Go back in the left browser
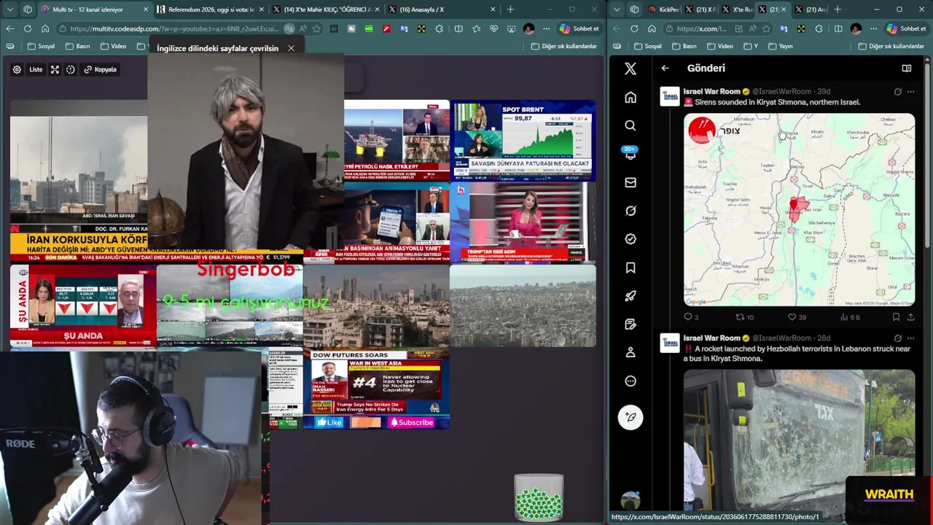933x525 pixels. [x=9, y=28]
